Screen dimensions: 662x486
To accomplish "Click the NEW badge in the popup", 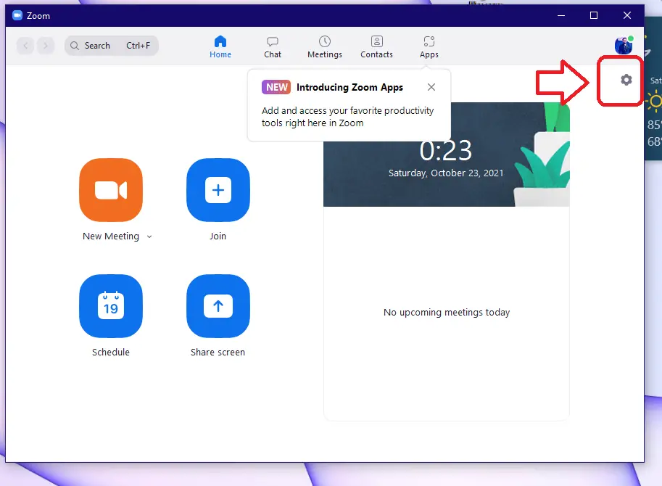I will coord(276,87).
